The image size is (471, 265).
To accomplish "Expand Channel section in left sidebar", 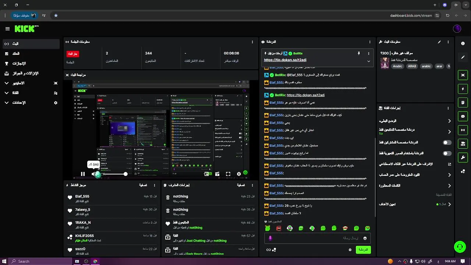I will (31, 93).
